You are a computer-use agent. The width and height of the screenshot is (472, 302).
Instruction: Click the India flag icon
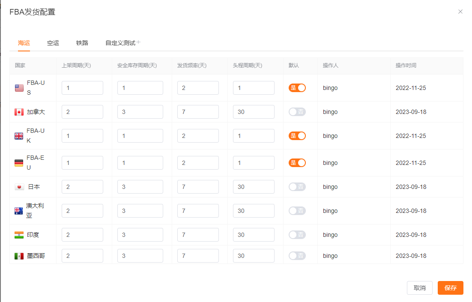(x=19, y=235)
